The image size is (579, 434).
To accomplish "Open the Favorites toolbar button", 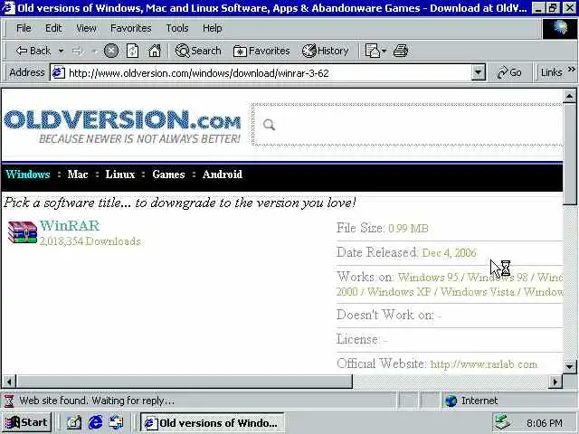I will click(x=261, y=51).
